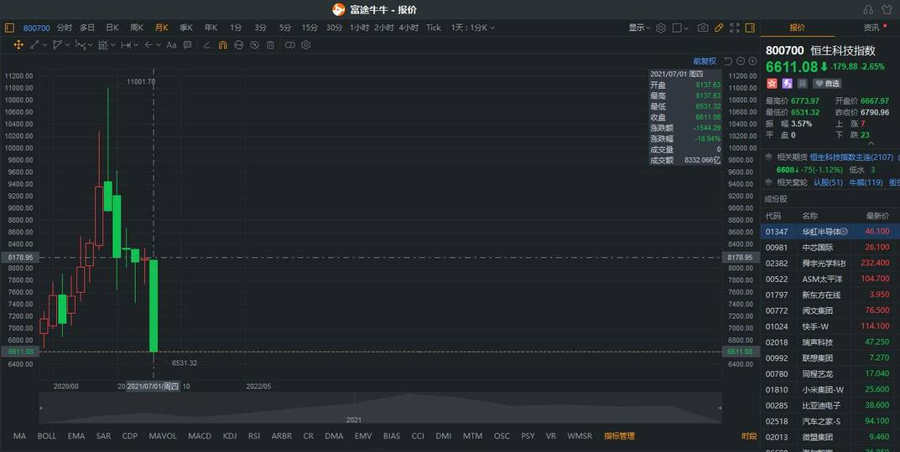Open the 报价 quote tab
The width and height of the screenshot is (900, 452).
coord(798,28)
